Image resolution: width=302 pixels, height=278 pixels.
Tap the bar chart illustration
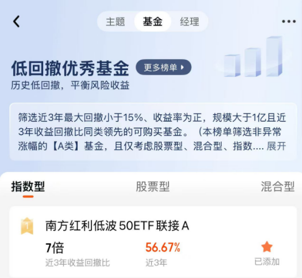[x=253, y=56]
